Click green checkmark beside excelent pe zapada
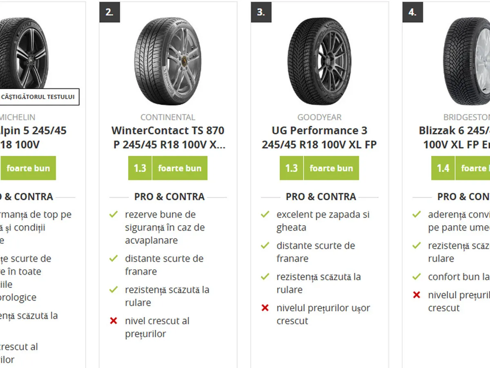This screenshot has height=368, width=490. click(265, 214)
